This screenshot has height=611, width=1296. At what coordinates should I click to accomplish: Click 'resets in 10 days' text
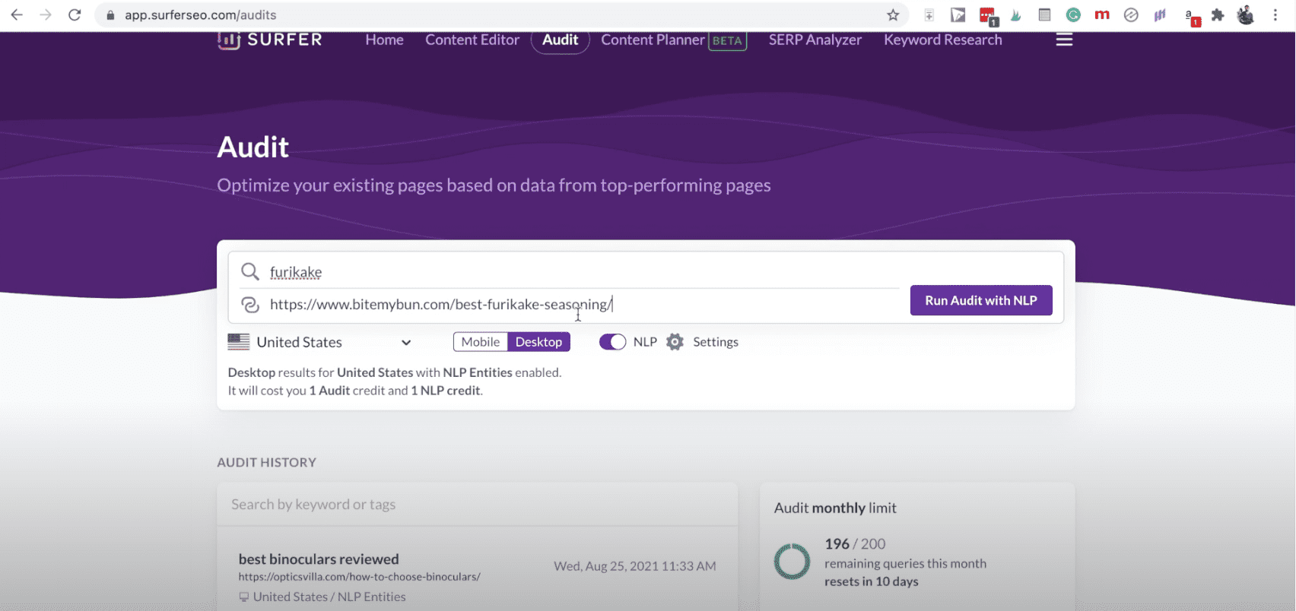click(872, 581)
